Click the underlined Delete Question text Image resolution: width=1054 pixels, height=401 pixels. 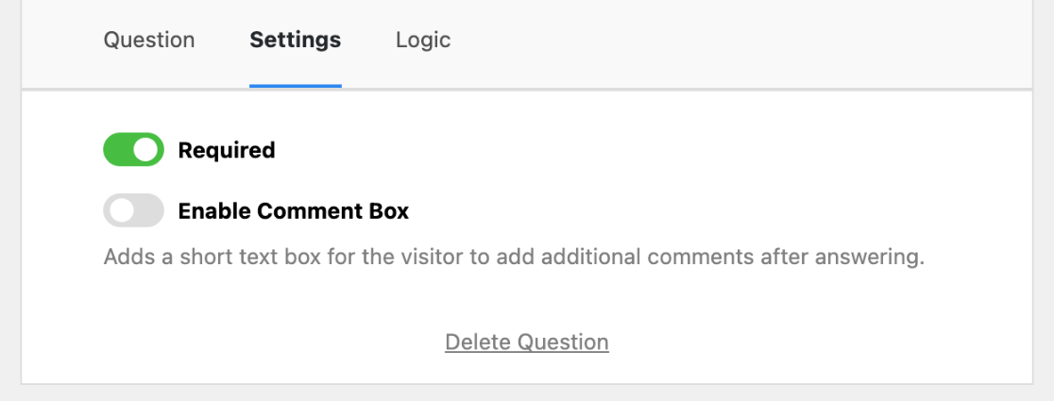tap(526, 342)
